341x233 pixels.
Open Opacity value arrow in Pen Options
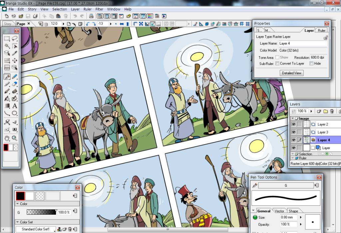[301, 224]
